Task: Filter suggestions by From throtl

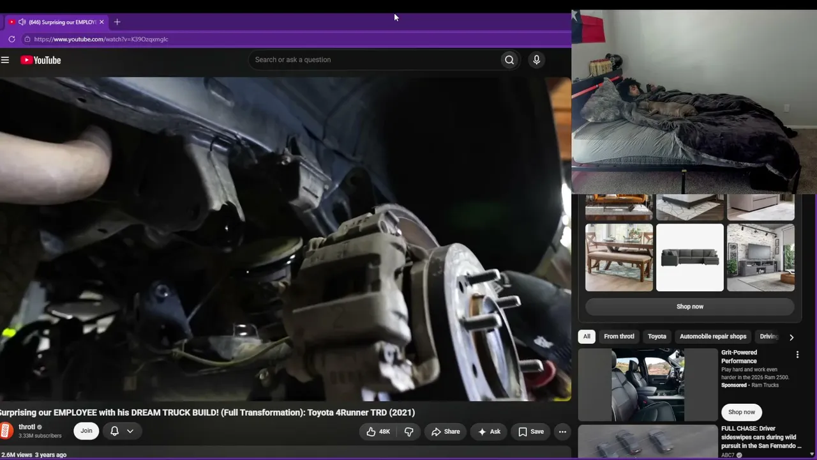Action: pyautogui.click(x=619, y=337)
